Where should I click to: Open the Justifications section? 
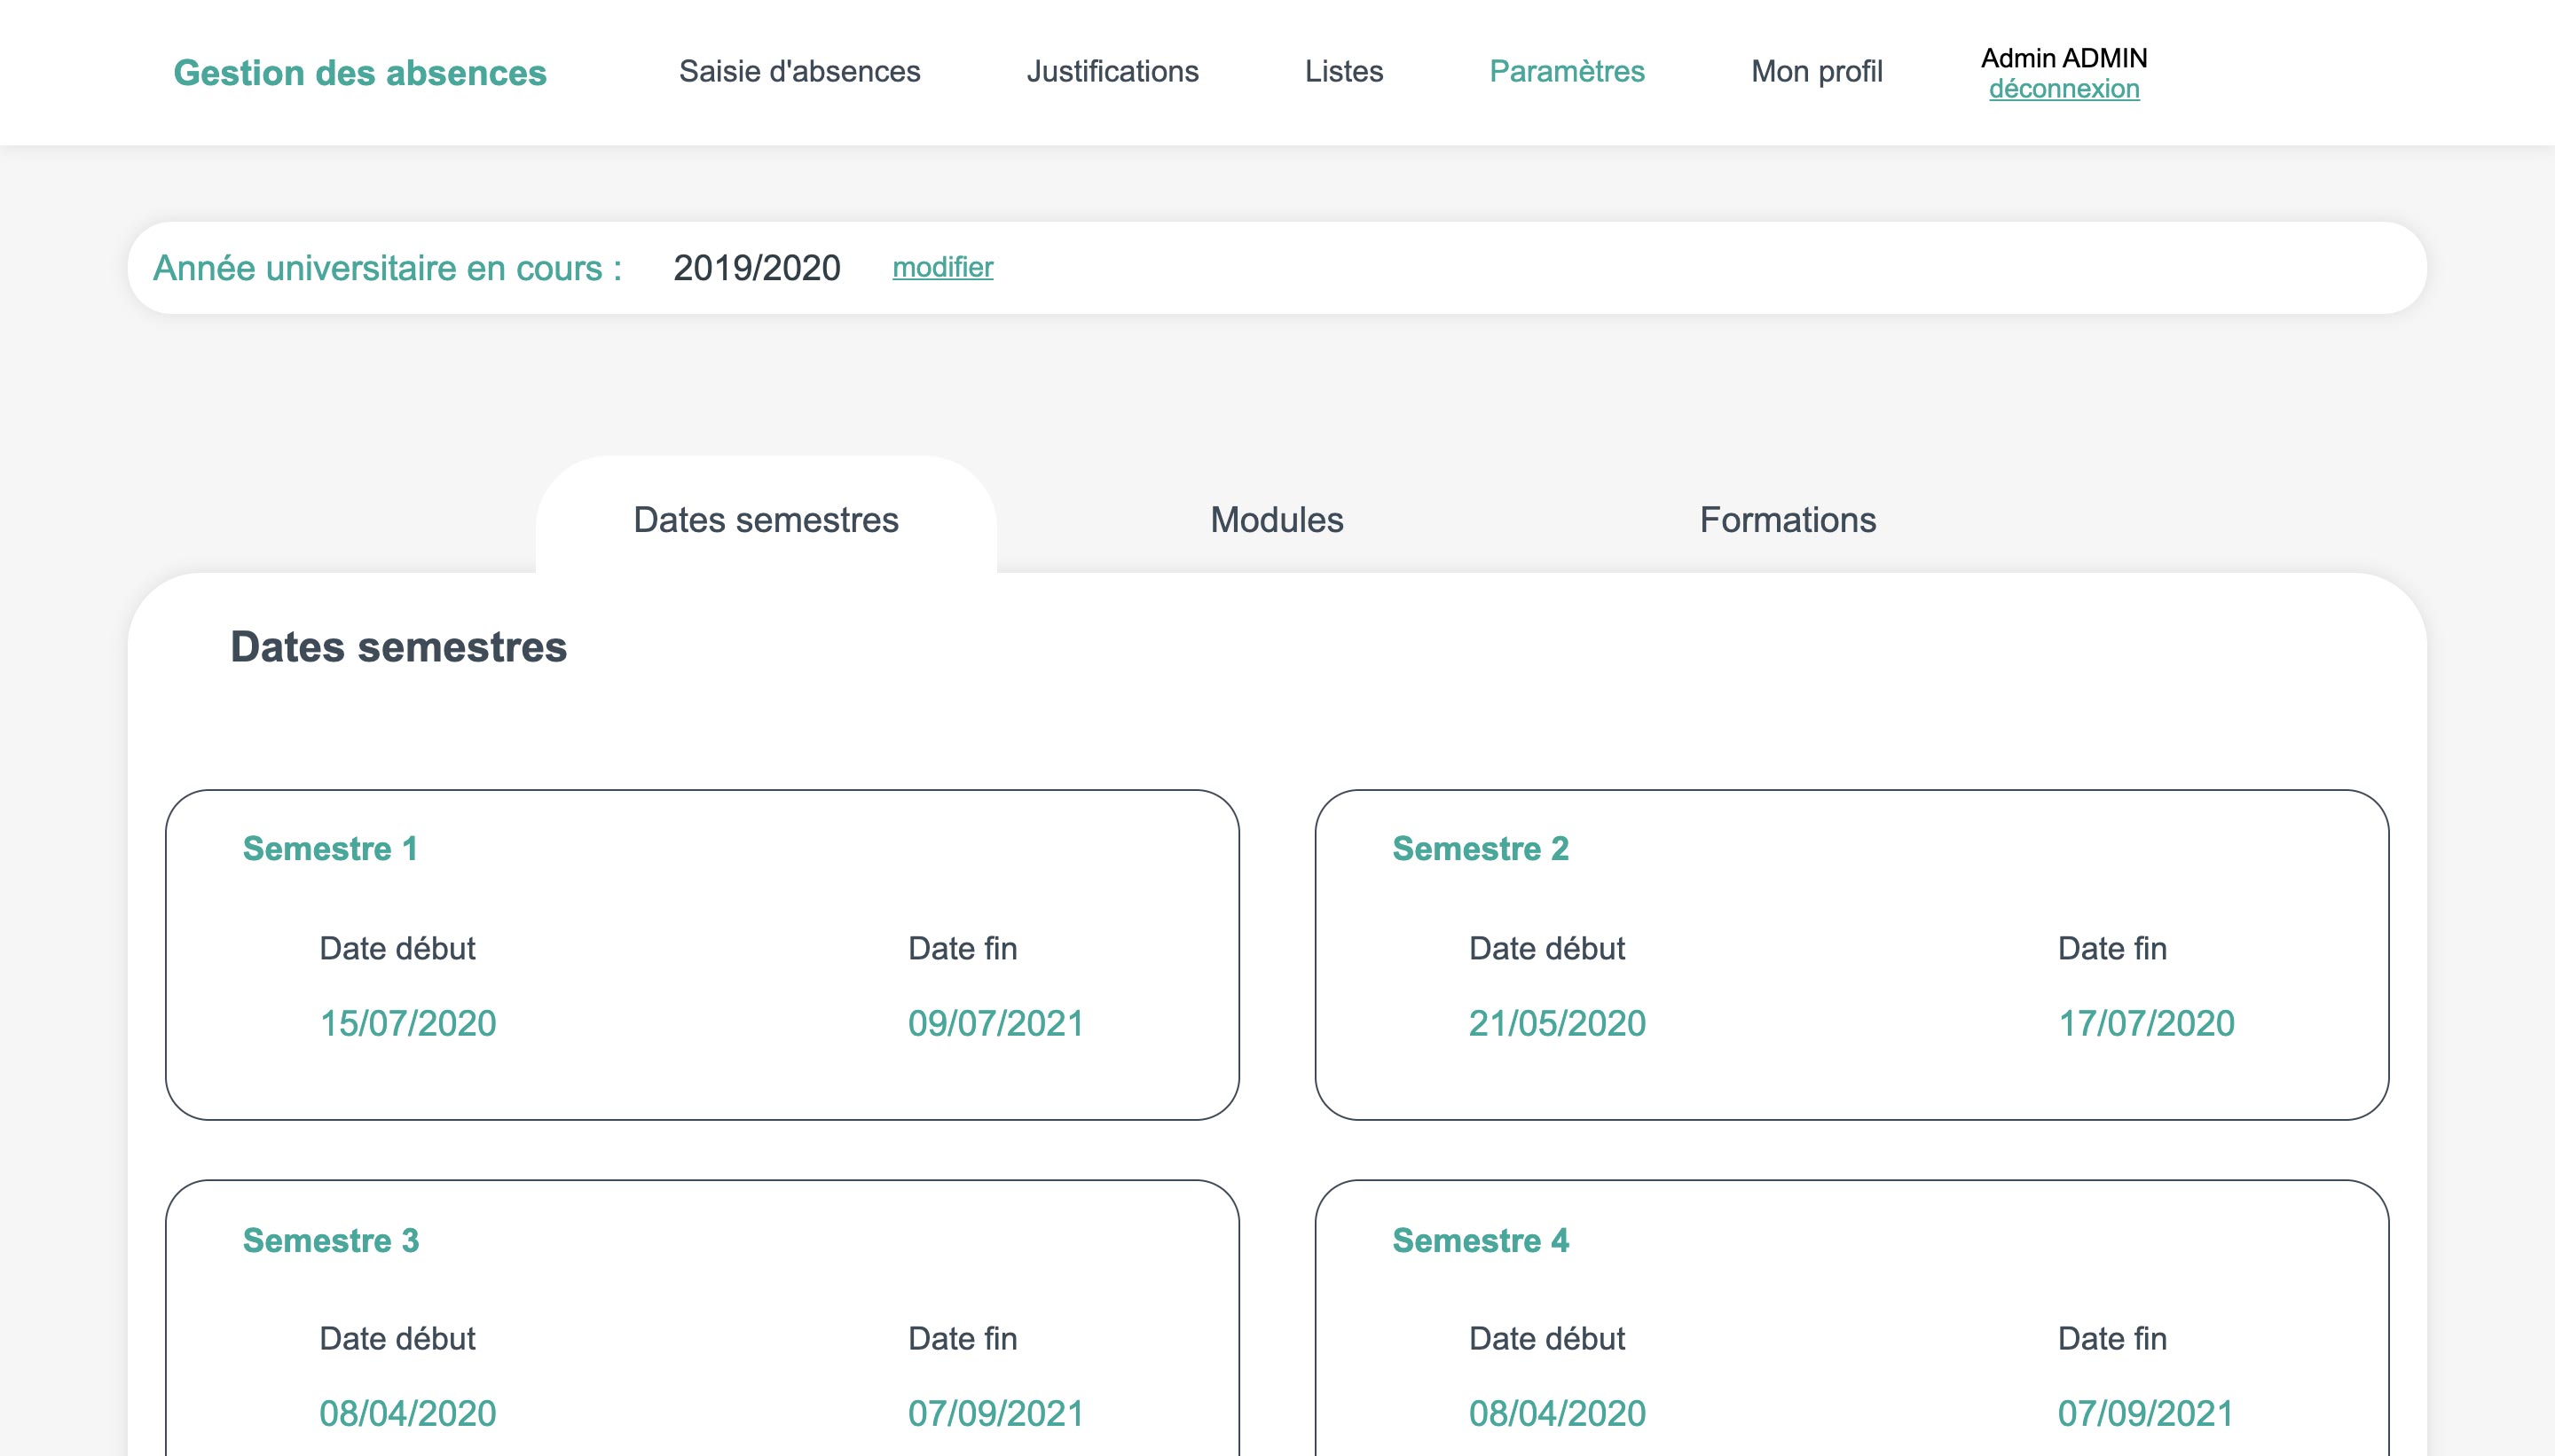coord(1112,72)
